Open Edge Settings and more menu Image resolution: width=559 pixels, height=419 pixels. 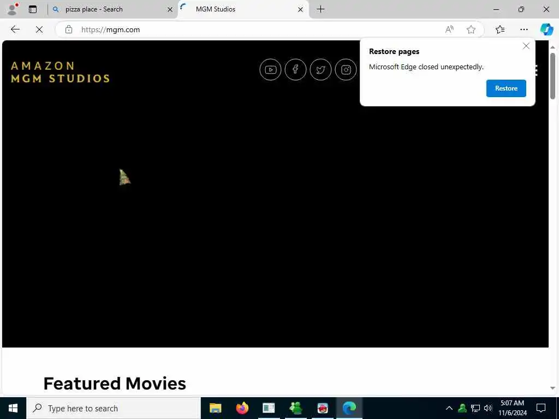pyautogui.click(x=524, y=29)
